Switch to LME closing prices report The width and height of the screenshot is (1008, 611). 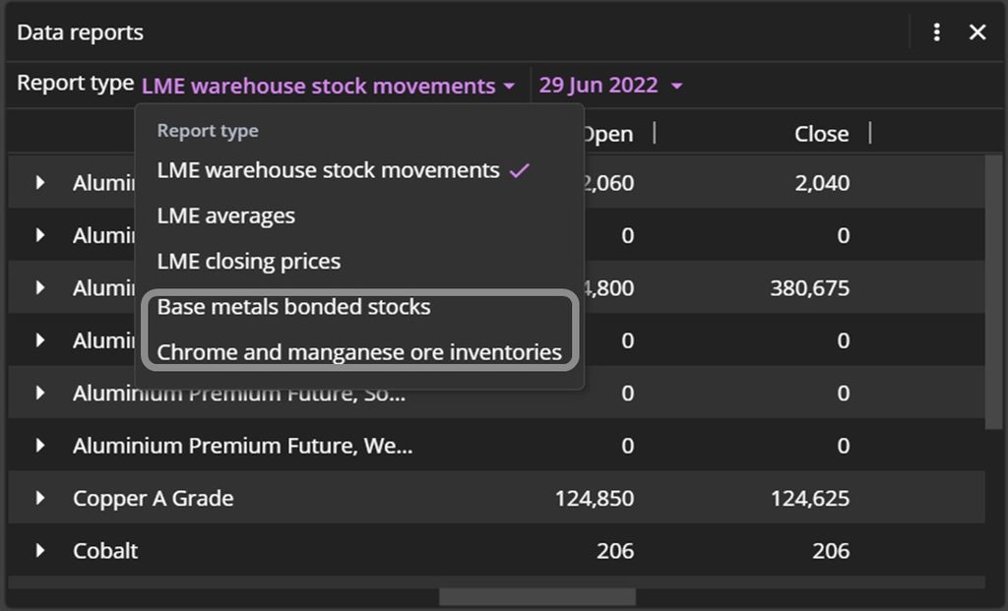249,262
